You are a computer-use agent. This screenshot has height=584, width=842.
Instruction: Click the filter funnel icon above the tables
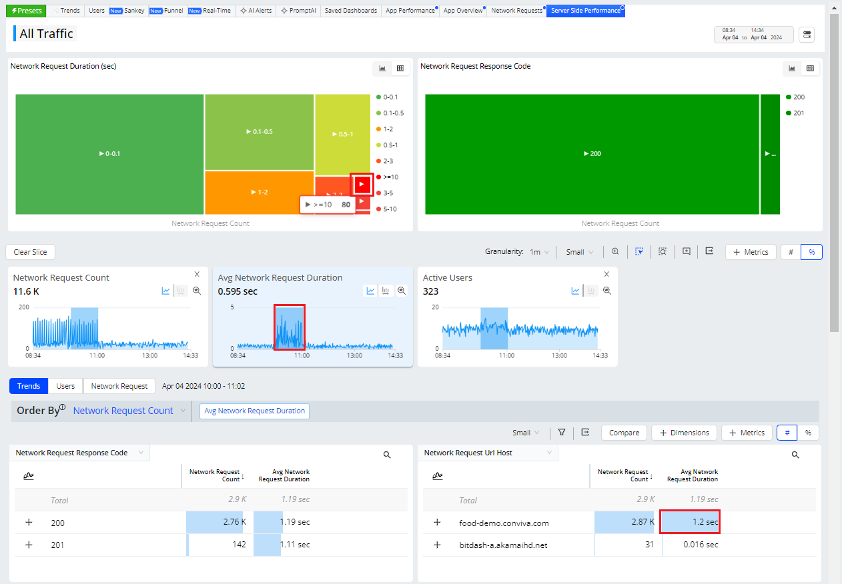point(562,433)
